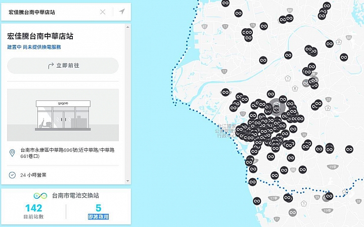Click the 24 小時營業 text

[x=33, y=175]
